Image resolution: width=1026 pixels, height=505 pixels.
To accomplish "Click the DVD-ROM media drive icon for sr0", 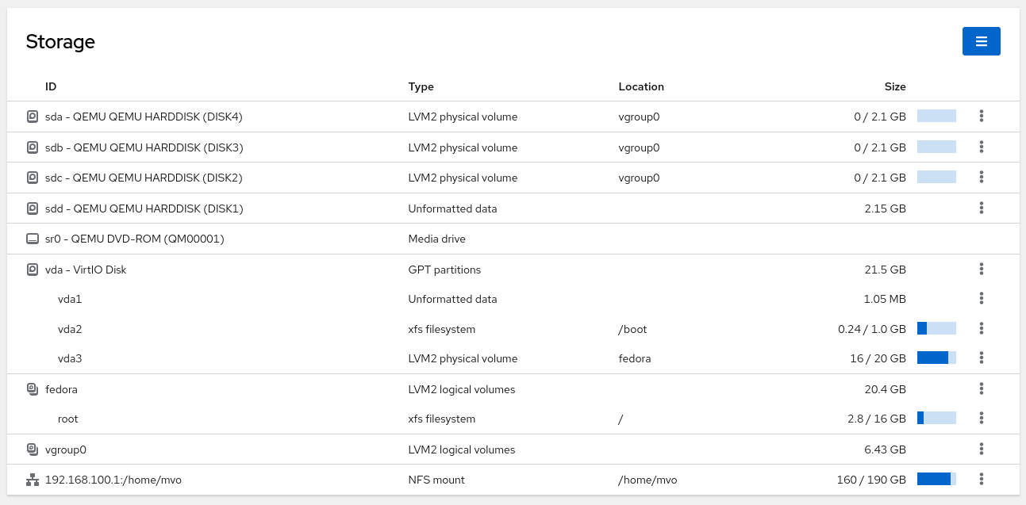I will (33, 239).
